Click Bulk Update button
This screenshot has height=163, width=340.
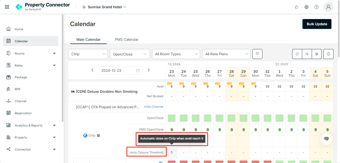pos(317,24)
